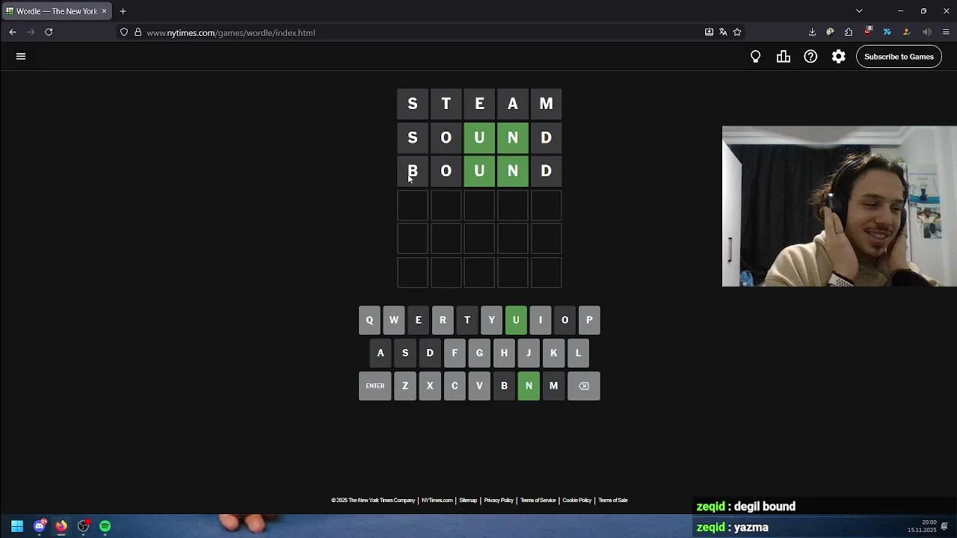Click the backspace key on the on-screen keyboard
957x538 pixels.
(x=584, y=386)
